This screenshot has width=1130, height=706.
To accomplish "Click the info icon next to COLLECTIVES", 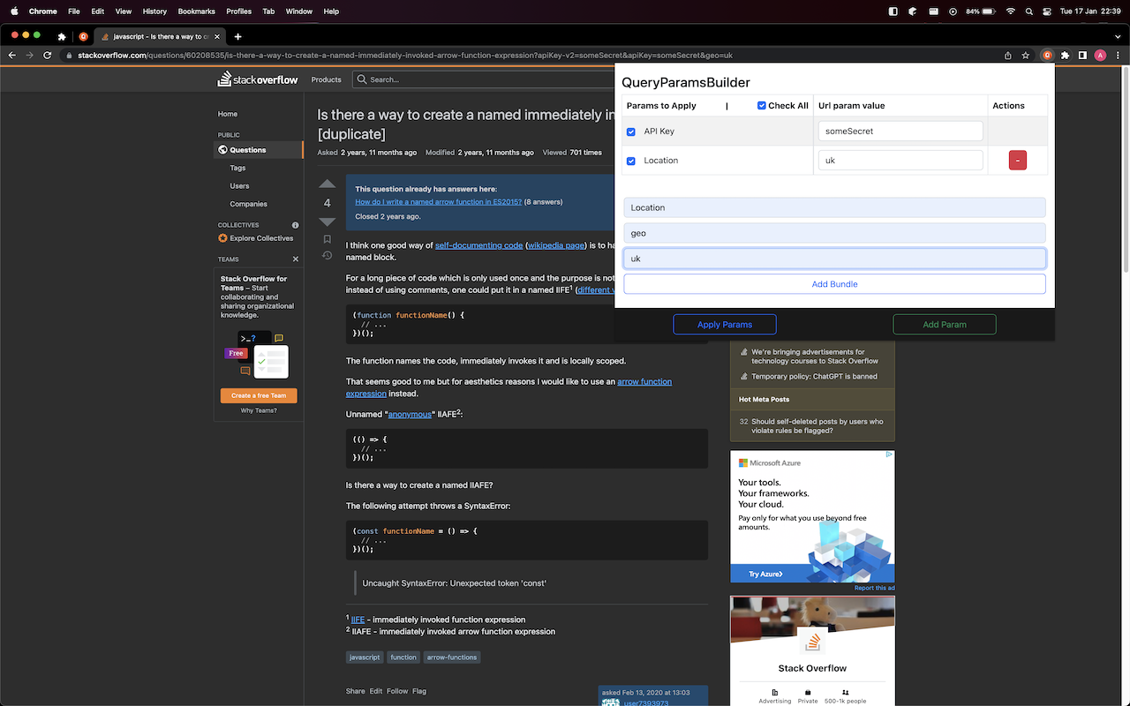I will coord(294,225).
